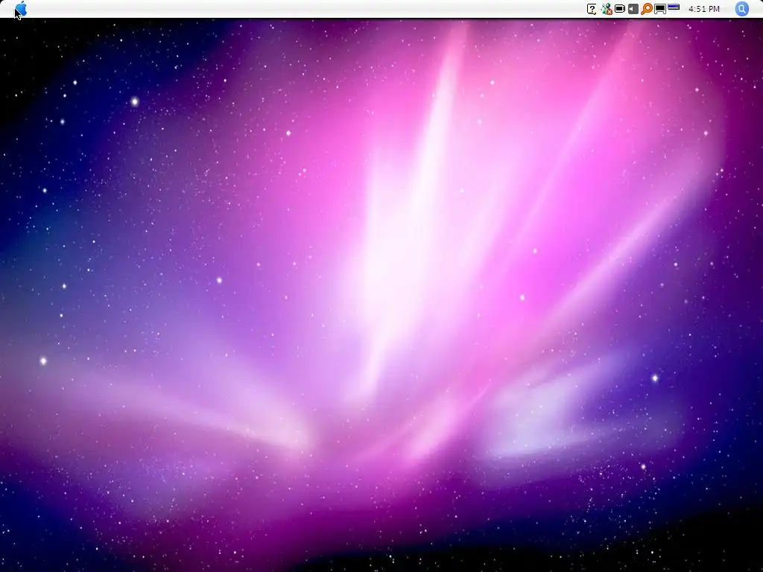Open the Apple menu logo
This screenshot has width=763, height=572.
[x=21, y=8]
